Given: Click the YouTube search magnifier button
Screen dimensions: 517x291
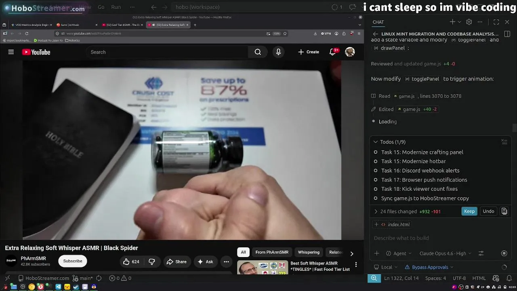Looking at the screenshot, I should (258, 52).
